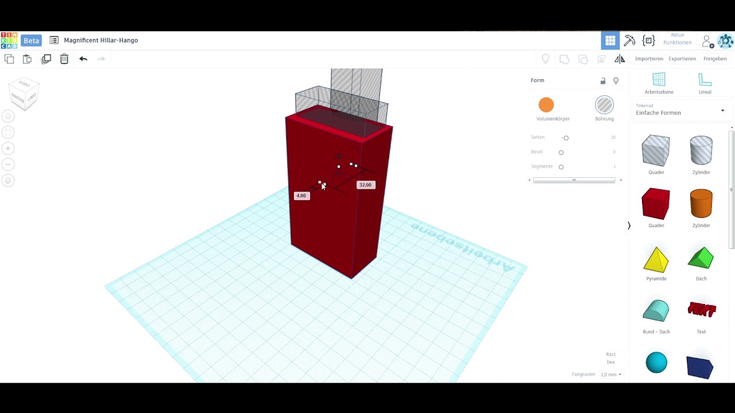Open the Fangraster 1,0 mm dropdown
The height and width of the screenshot is (413, 735).
(x=610, y=375)
